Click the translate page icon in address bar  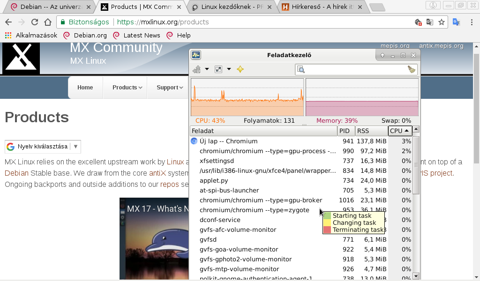coord(430,22)
